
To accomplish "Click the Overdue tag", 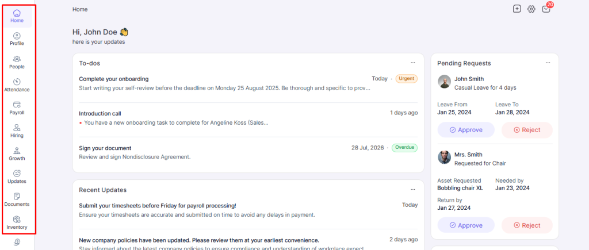I will pos(404,148).
